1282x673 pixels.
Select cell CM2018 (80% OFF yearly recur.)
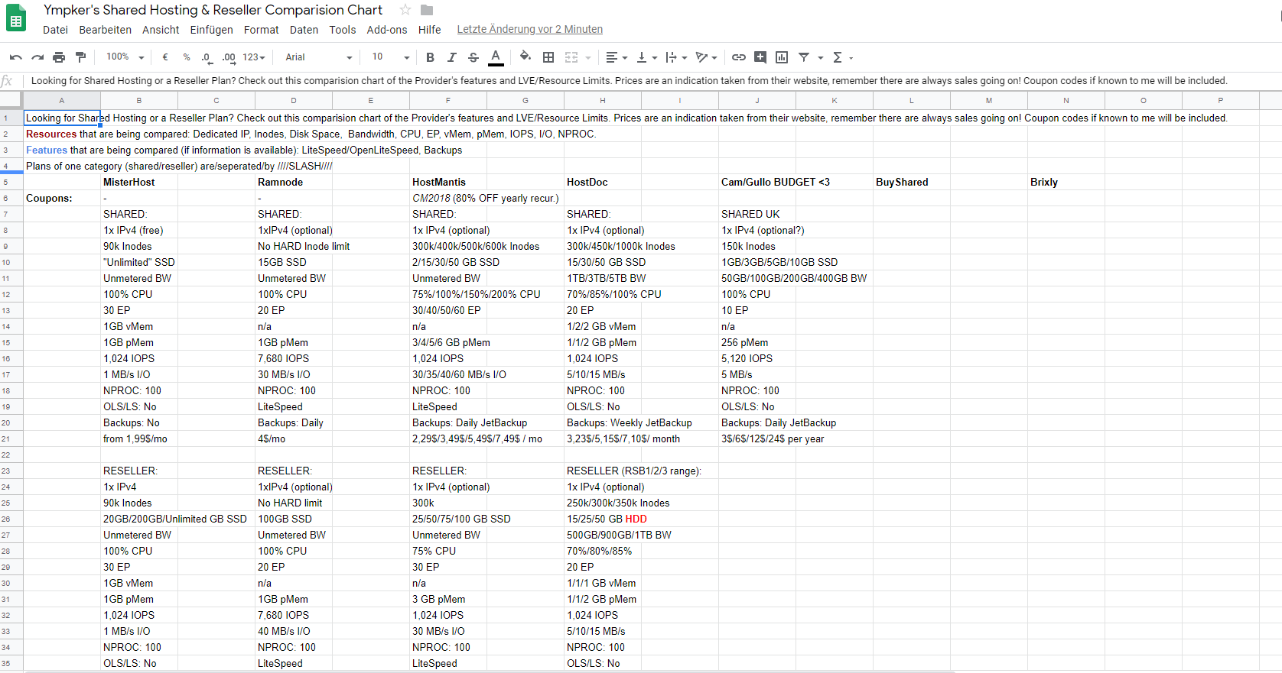[486, 198]
